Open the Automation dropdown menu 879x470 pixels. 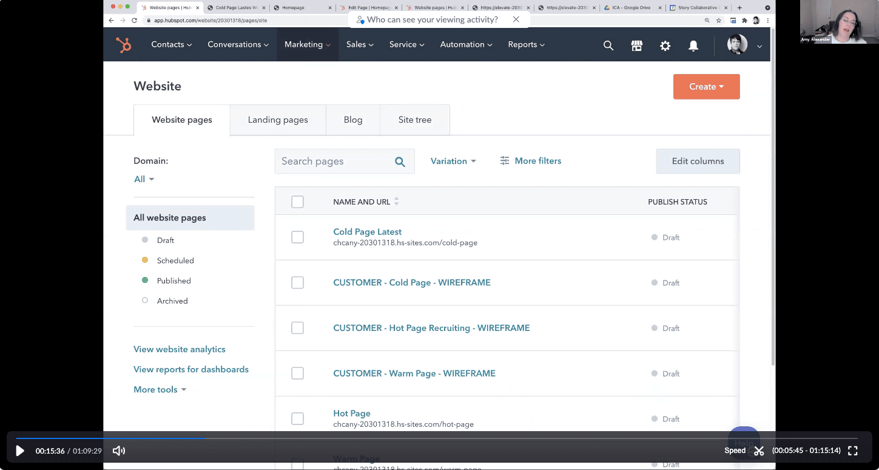[x=466, y=44]
